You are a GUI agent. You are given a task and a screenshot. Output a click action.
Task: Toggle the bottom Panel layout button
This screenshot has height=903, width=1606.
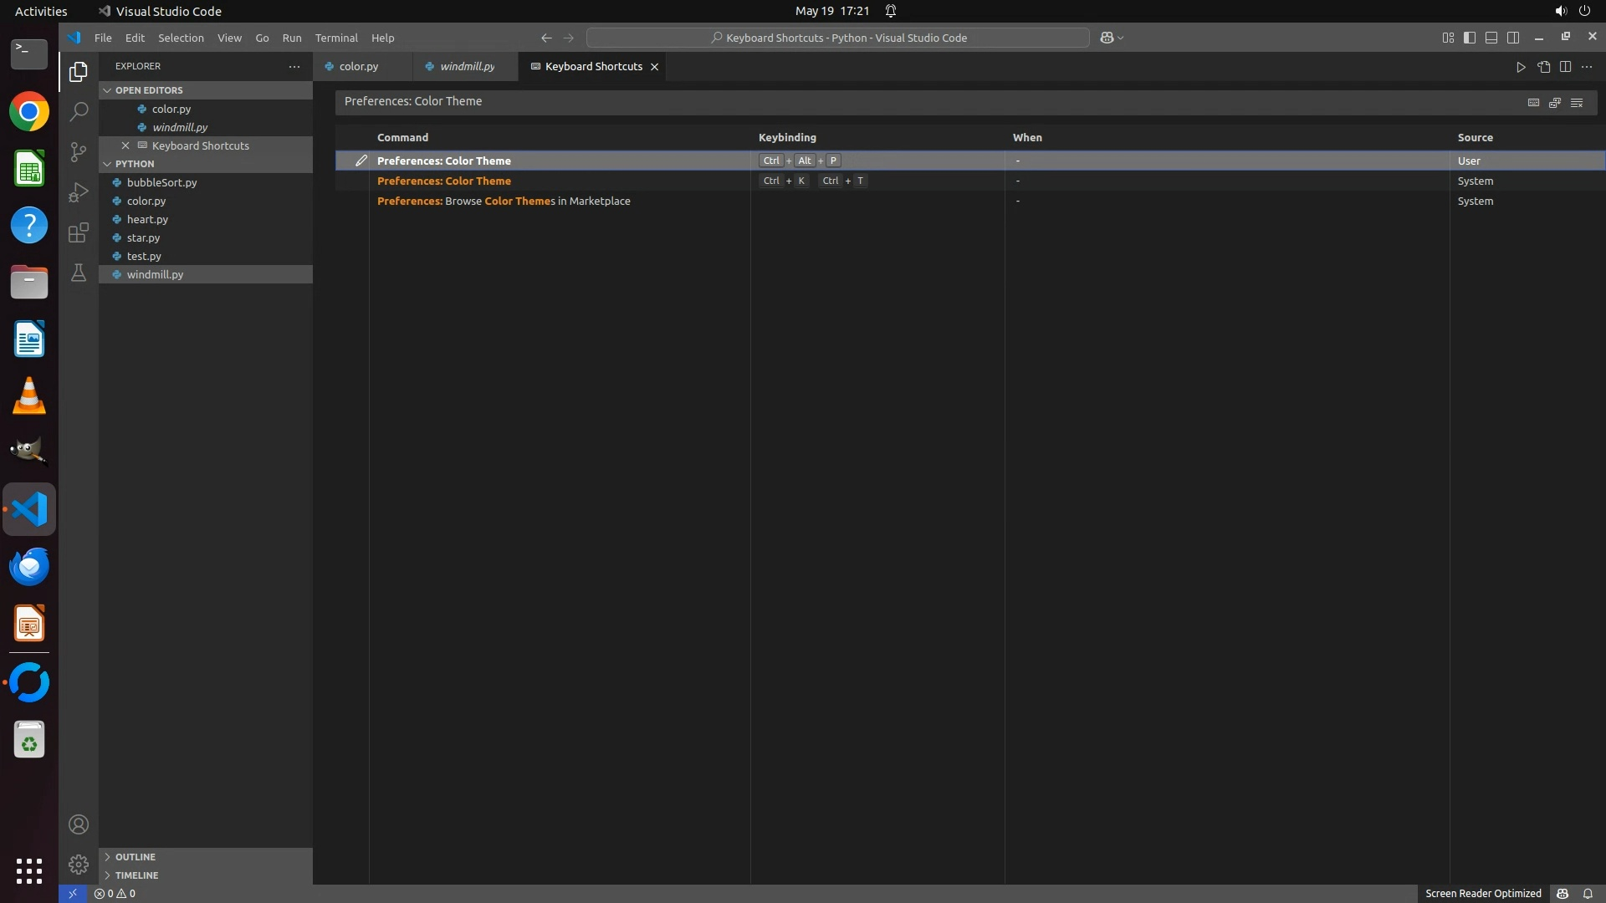(x=1491, y=38)
